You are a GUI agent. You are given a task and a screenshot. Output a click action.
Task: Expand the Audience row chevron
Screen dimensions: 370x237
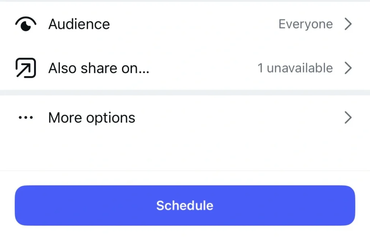(x=348, y=24)
